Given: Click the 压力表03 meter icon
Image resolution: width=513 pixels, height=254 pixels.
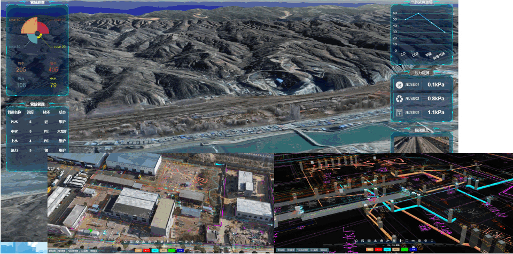Looking at the screenshot, I should pos(399,112).
